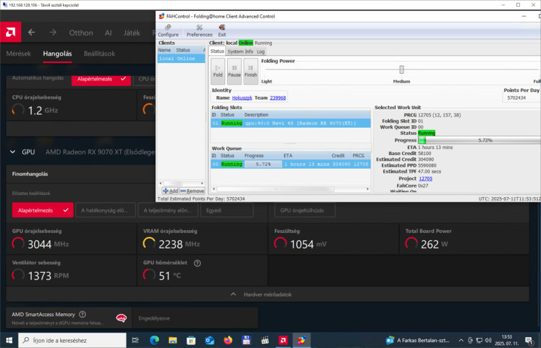Image resolution: width=541 pixels, height=348 pixels.
Task: Click the AMD SmartAccess Memory brain icon
Action: [121, 318]
